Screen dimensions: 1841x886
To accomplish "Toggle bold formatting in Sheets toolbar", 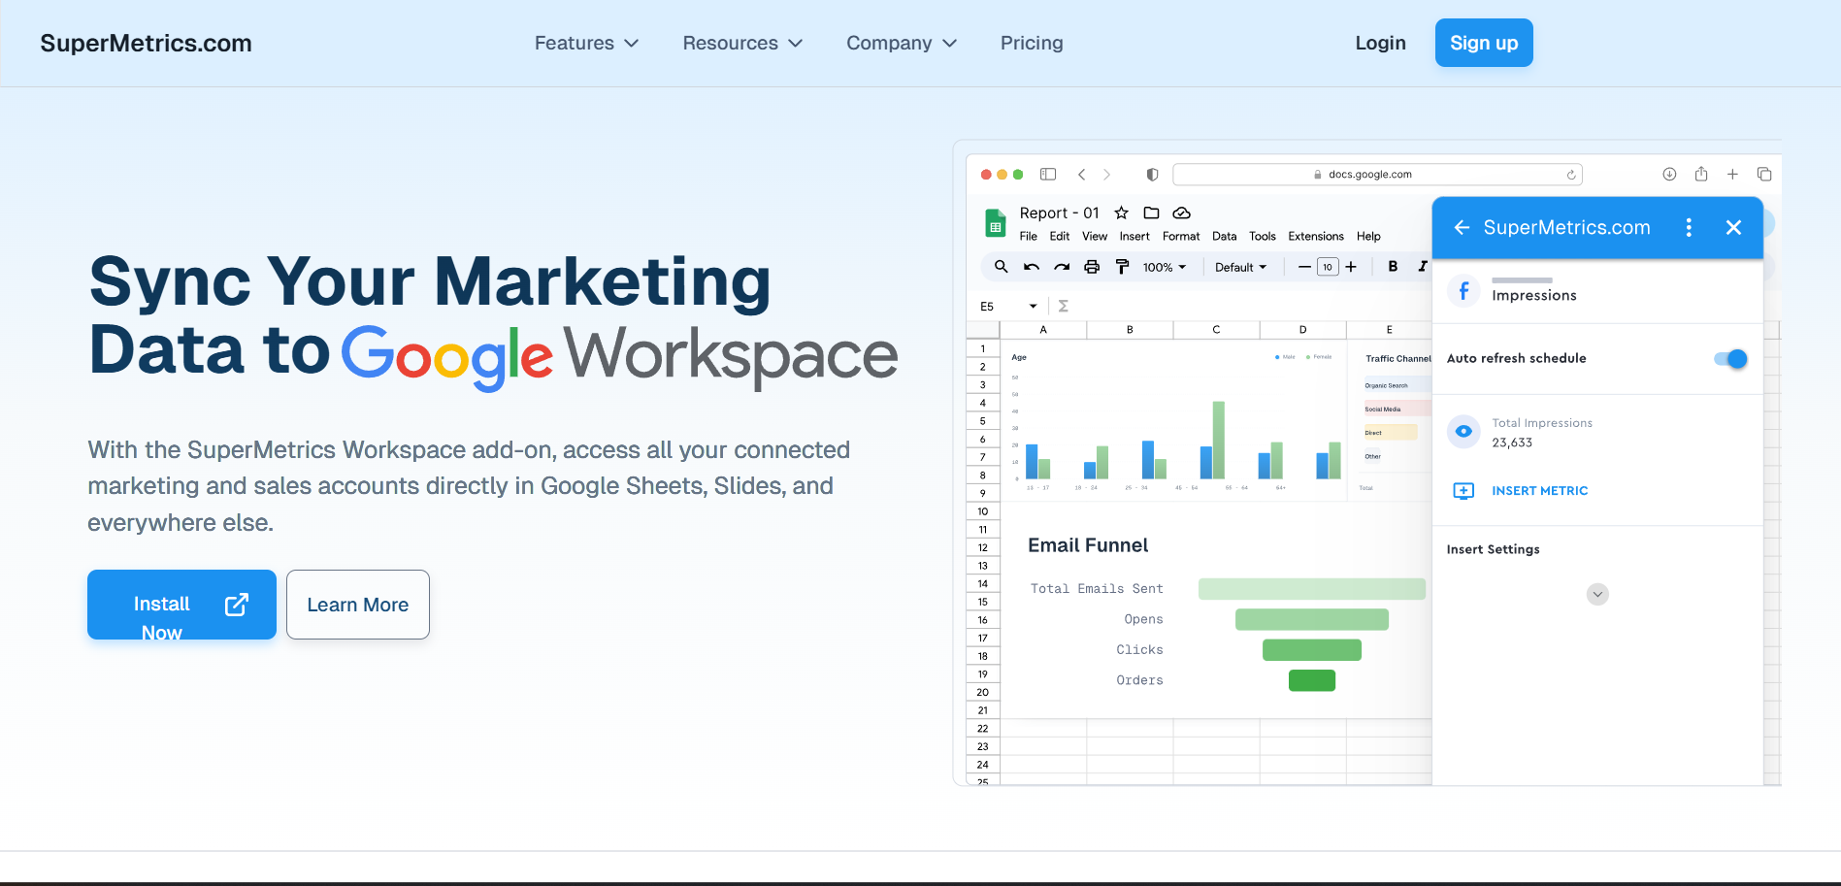I will click(x=1393, y=267).
